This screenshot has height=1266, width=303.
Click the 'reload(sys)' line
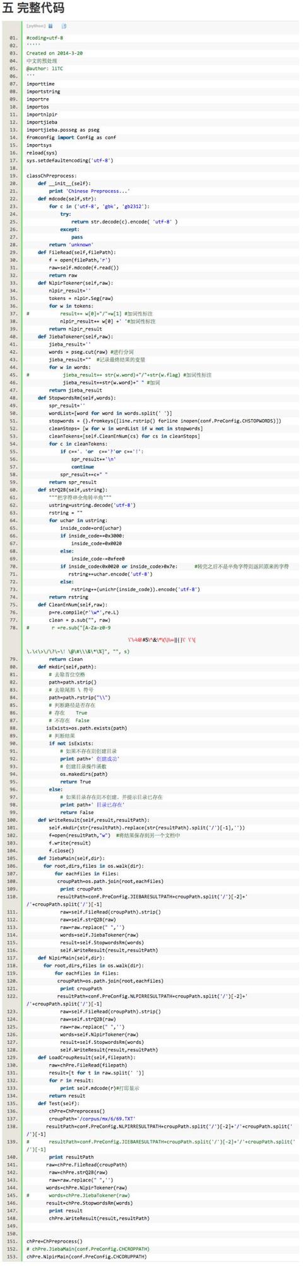(x=42, y=153)
